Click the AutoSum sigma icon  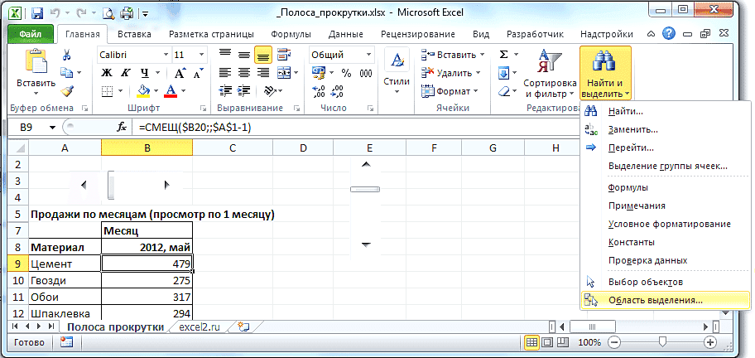click(x=504, y=55)
